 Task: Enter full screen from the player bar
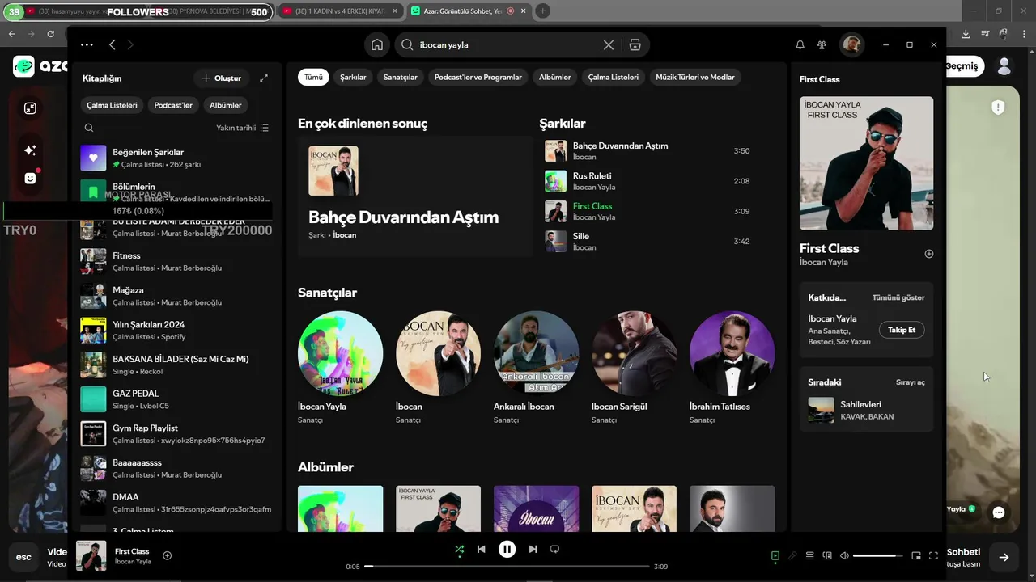tap(933, 556)
